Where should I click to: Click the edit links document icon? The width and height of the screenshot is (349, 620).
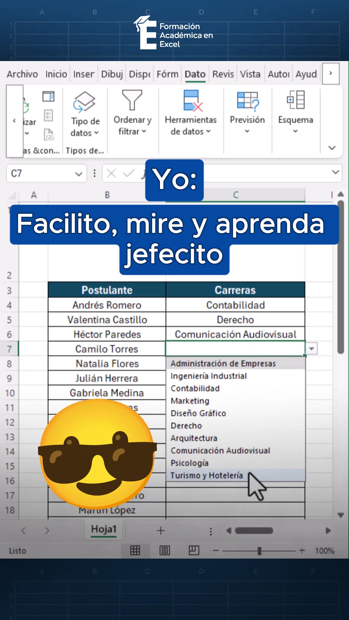[x=49, y=134]
